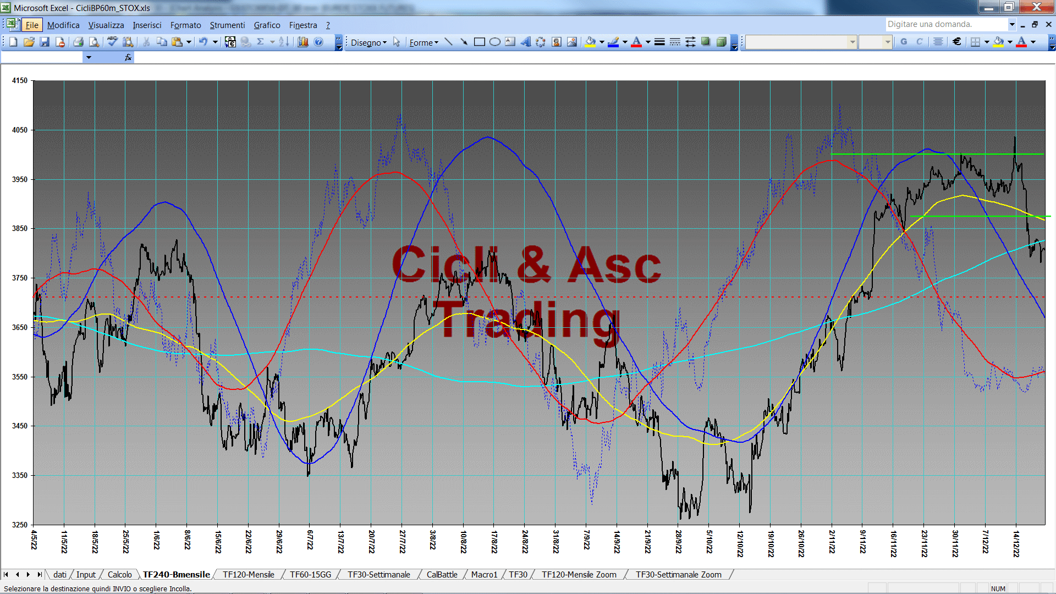Click the yellow Fill Color bucket on Drawing toolbar
1056x594 pixels.
point(590,42)
